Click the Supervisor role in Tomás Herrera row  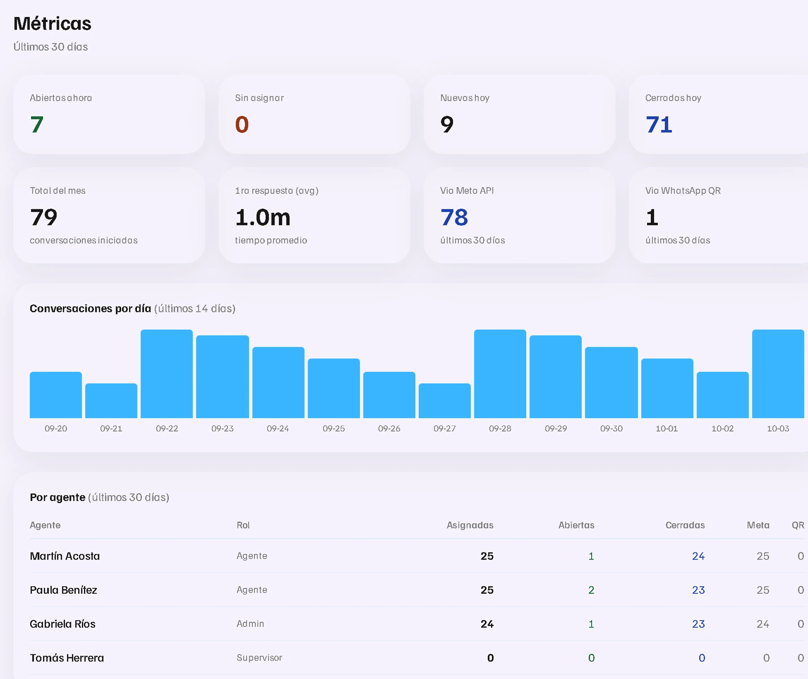tap(259, 658)
